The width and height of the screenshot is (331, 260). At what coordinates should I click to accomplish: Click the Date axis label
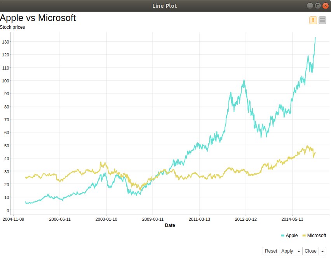coord(170,225)
